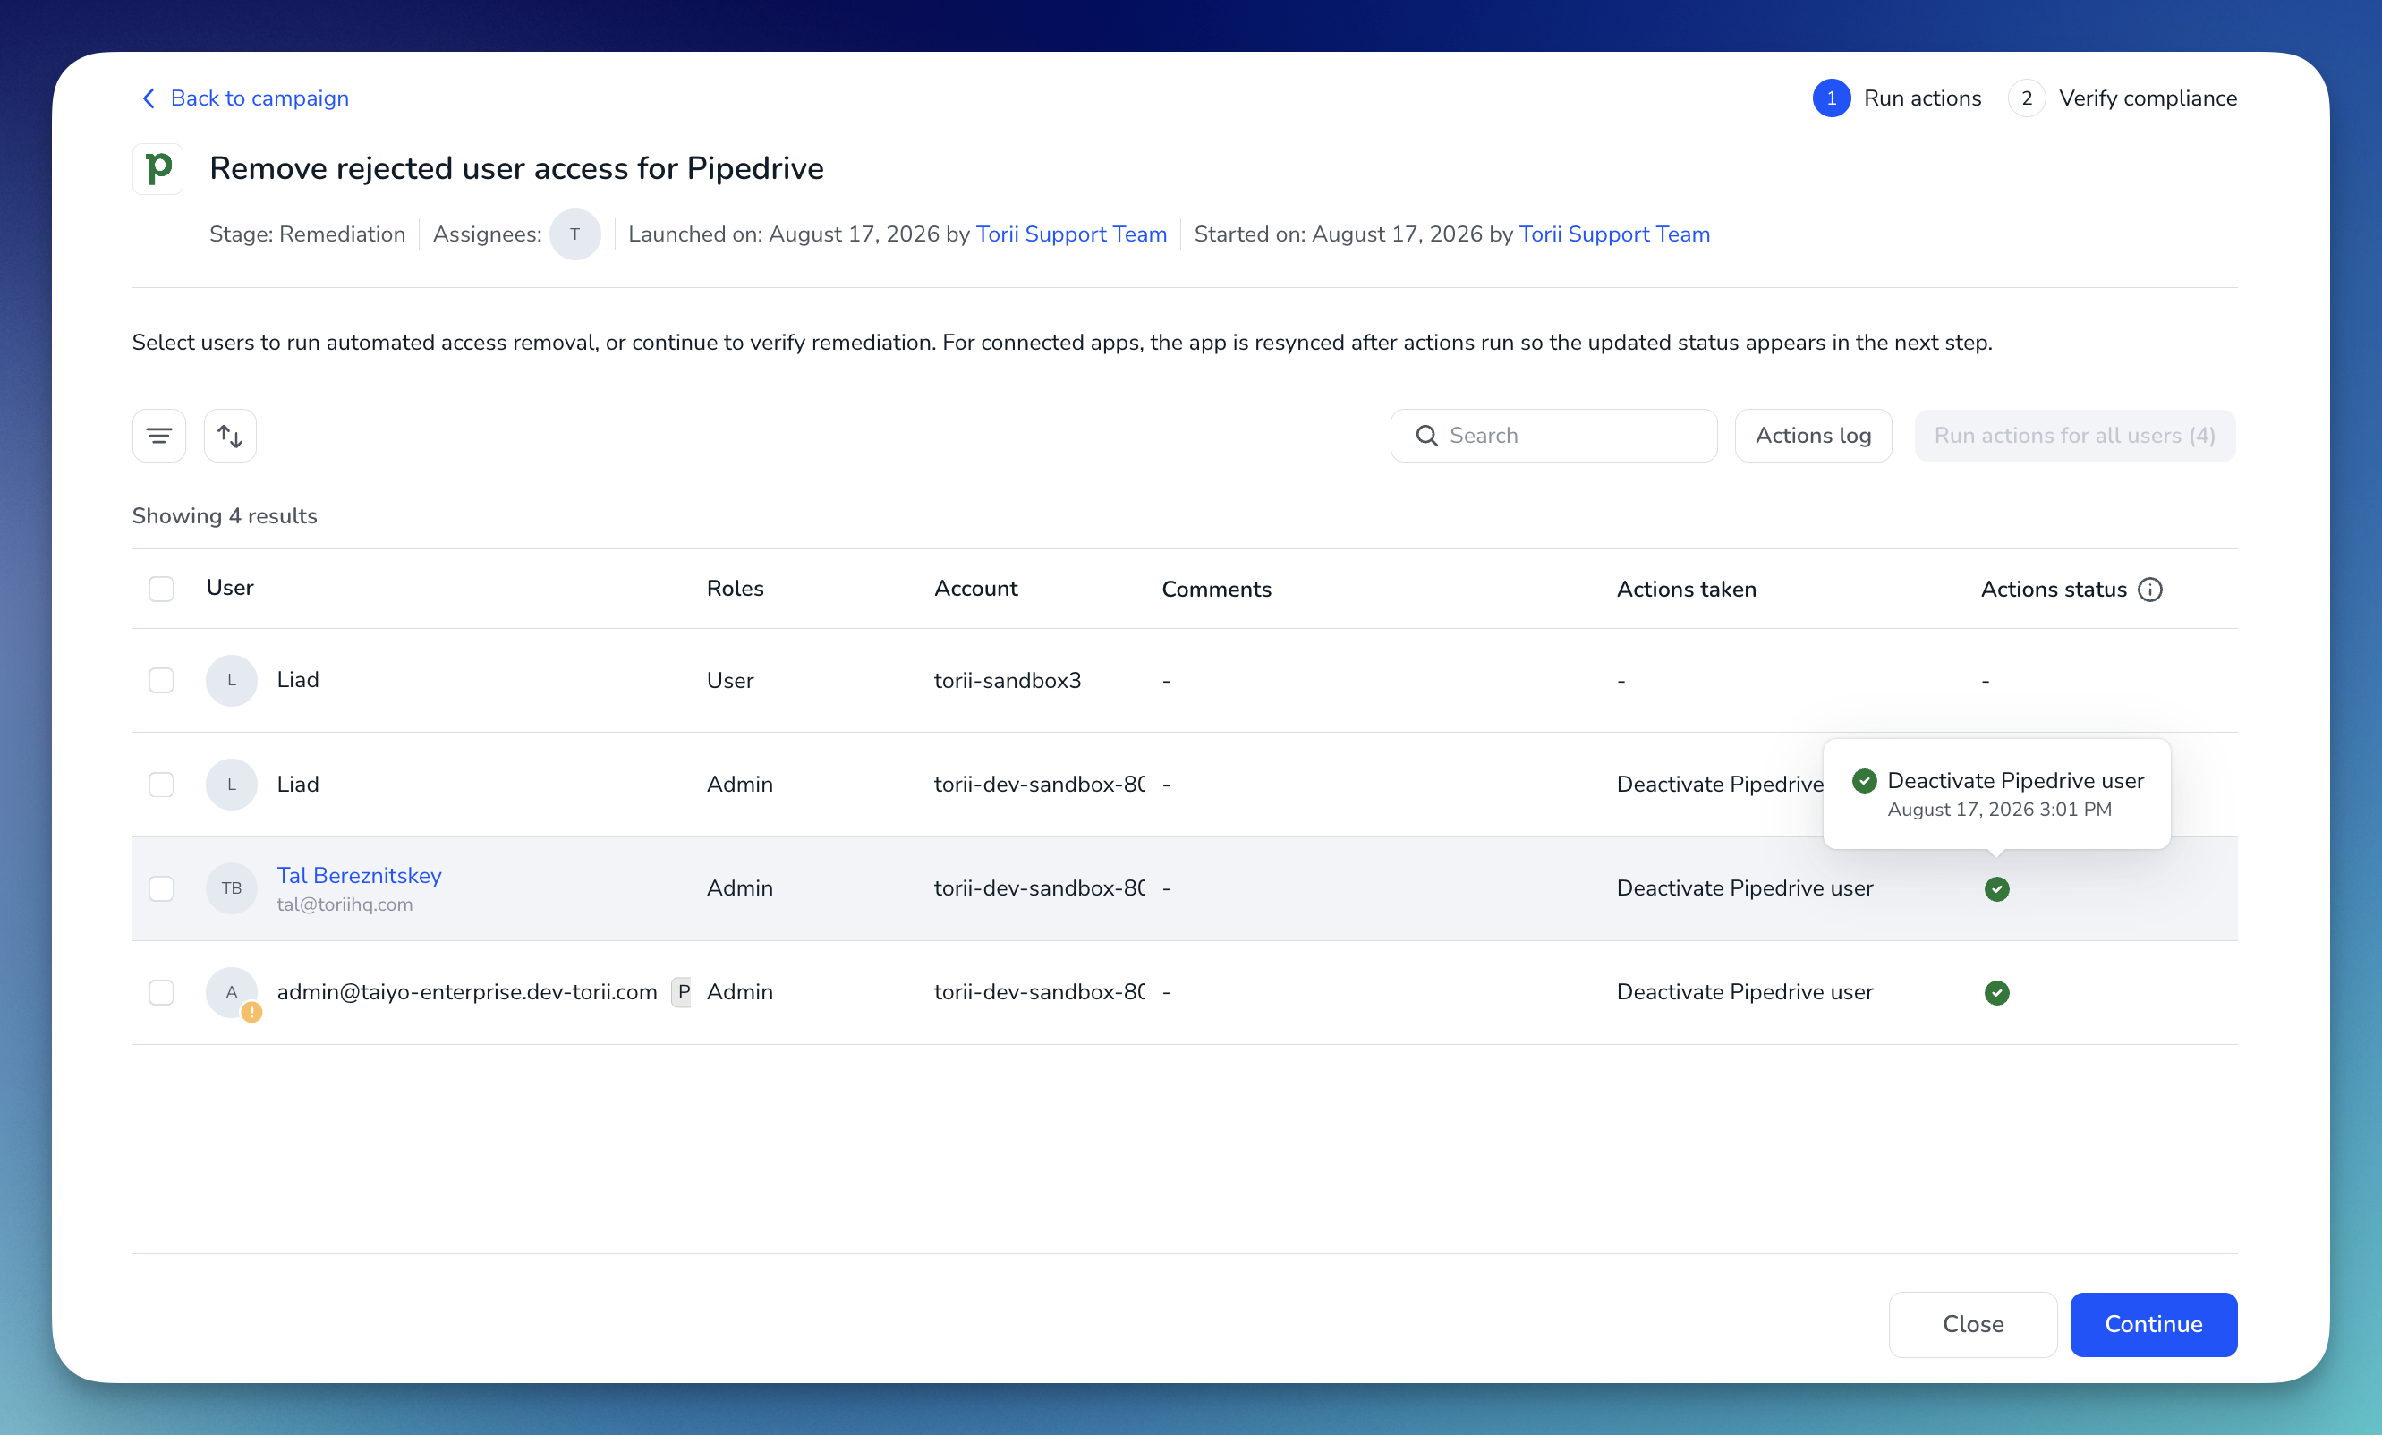Click the L avatar in the torii-sandbox3 row

232,680
